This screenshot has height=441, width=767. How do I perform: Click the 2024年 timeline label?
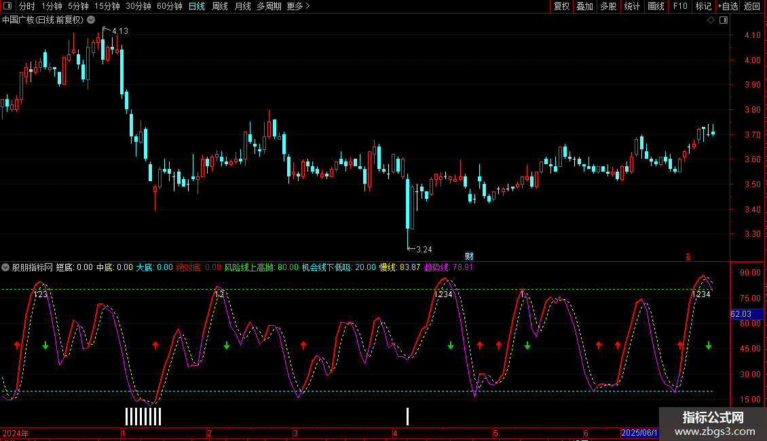point(16,433)
